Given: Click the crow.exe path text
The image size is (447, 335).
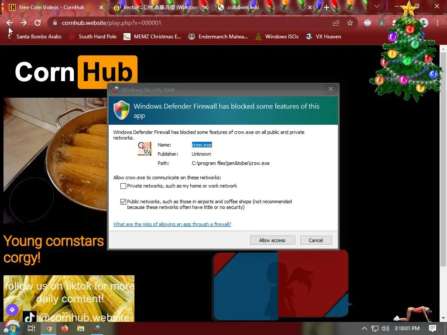Looking at the screenshot, I should pos(230,163).
